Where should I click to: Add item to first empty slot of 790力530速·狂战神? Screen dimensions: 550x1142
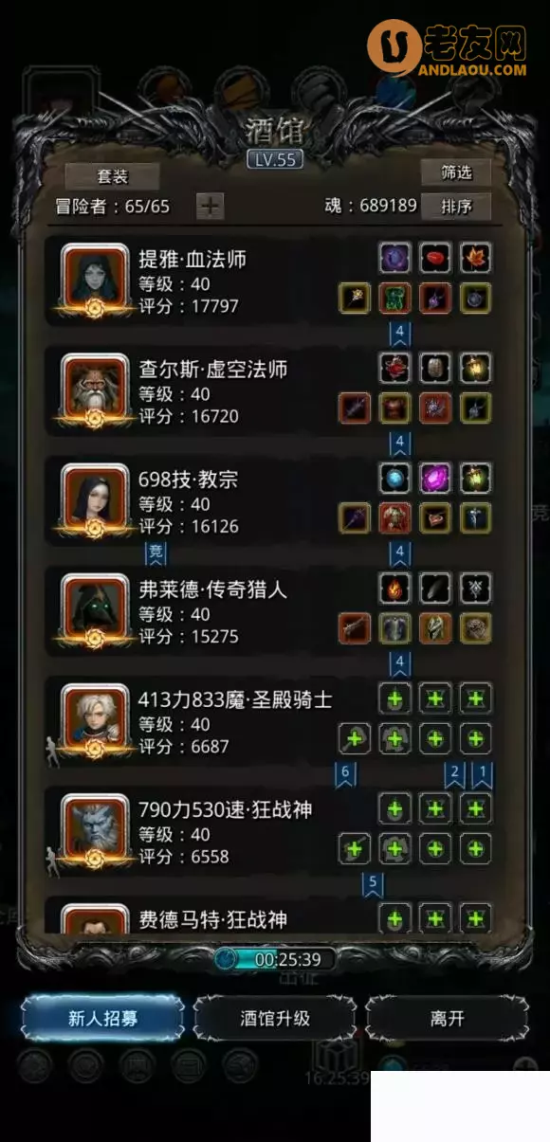(x=394, y=808)
